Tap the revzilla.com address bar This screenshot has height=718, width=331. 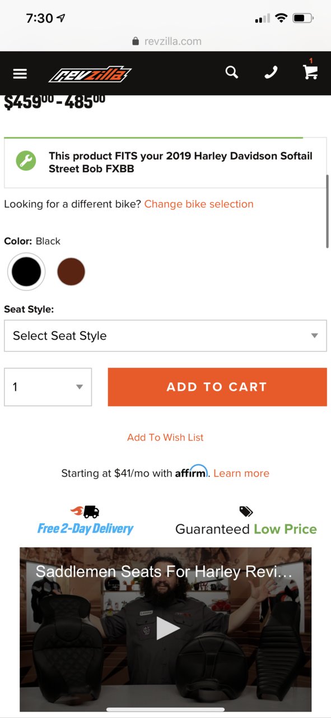(166, 41)
